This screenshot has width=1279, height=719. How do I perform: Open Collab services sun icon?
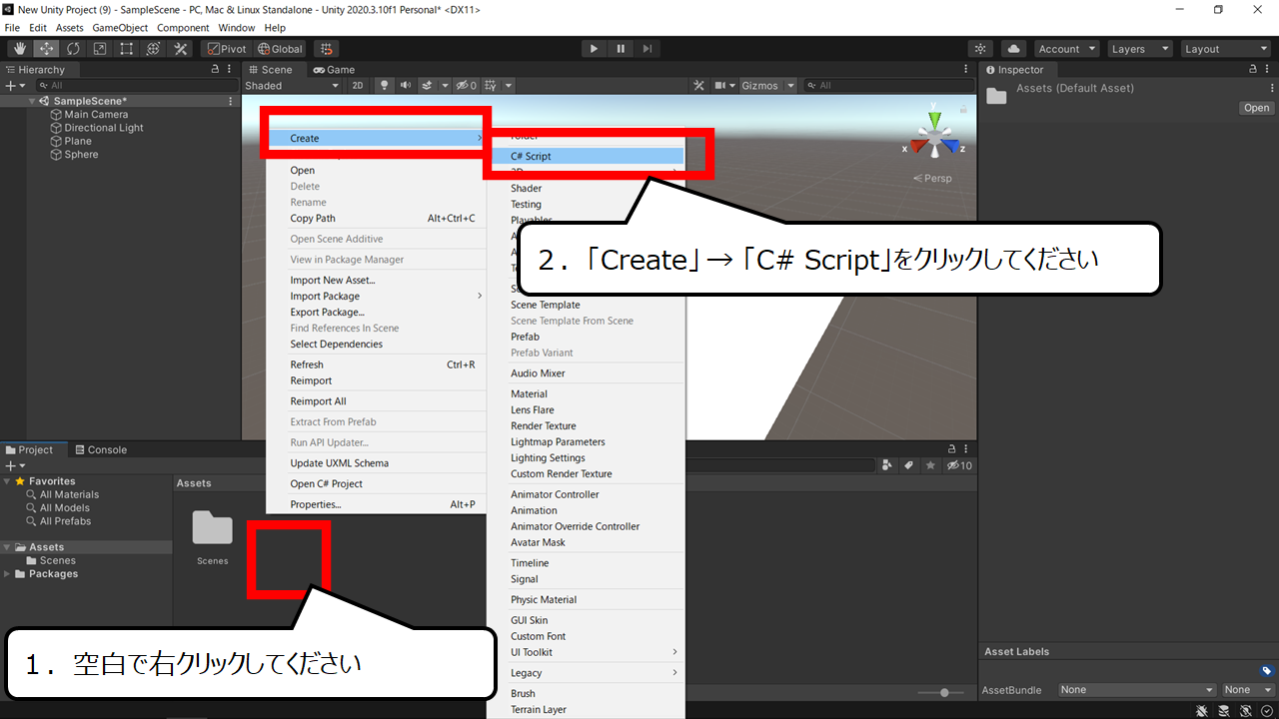(x=981, y=49)
